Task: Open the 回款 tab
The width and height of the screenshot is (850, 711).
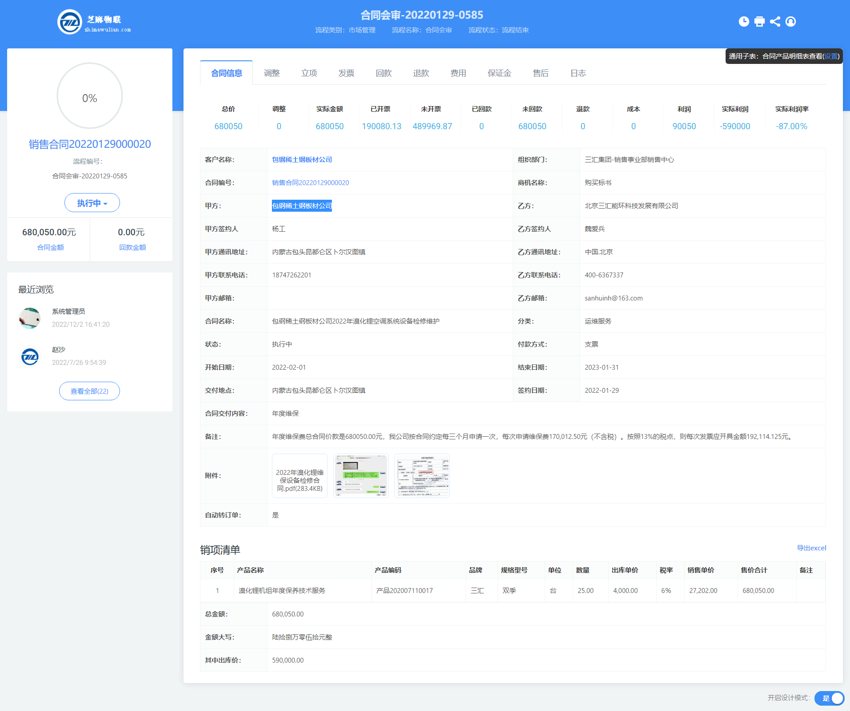Action: pos(383,73)
